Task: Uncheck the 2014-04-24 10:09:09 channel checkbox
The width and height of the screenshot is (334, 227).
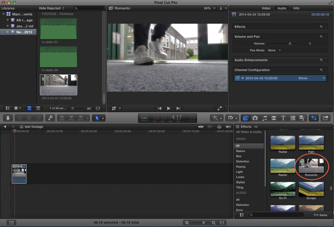Action: click(237, 78)
